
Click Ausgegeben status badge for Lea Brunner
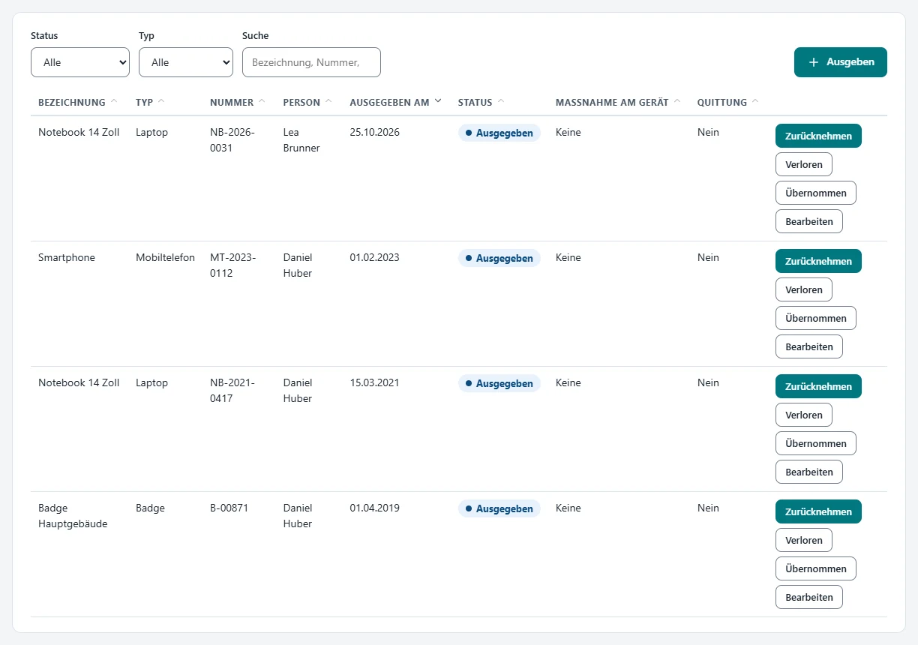[499, 133]
